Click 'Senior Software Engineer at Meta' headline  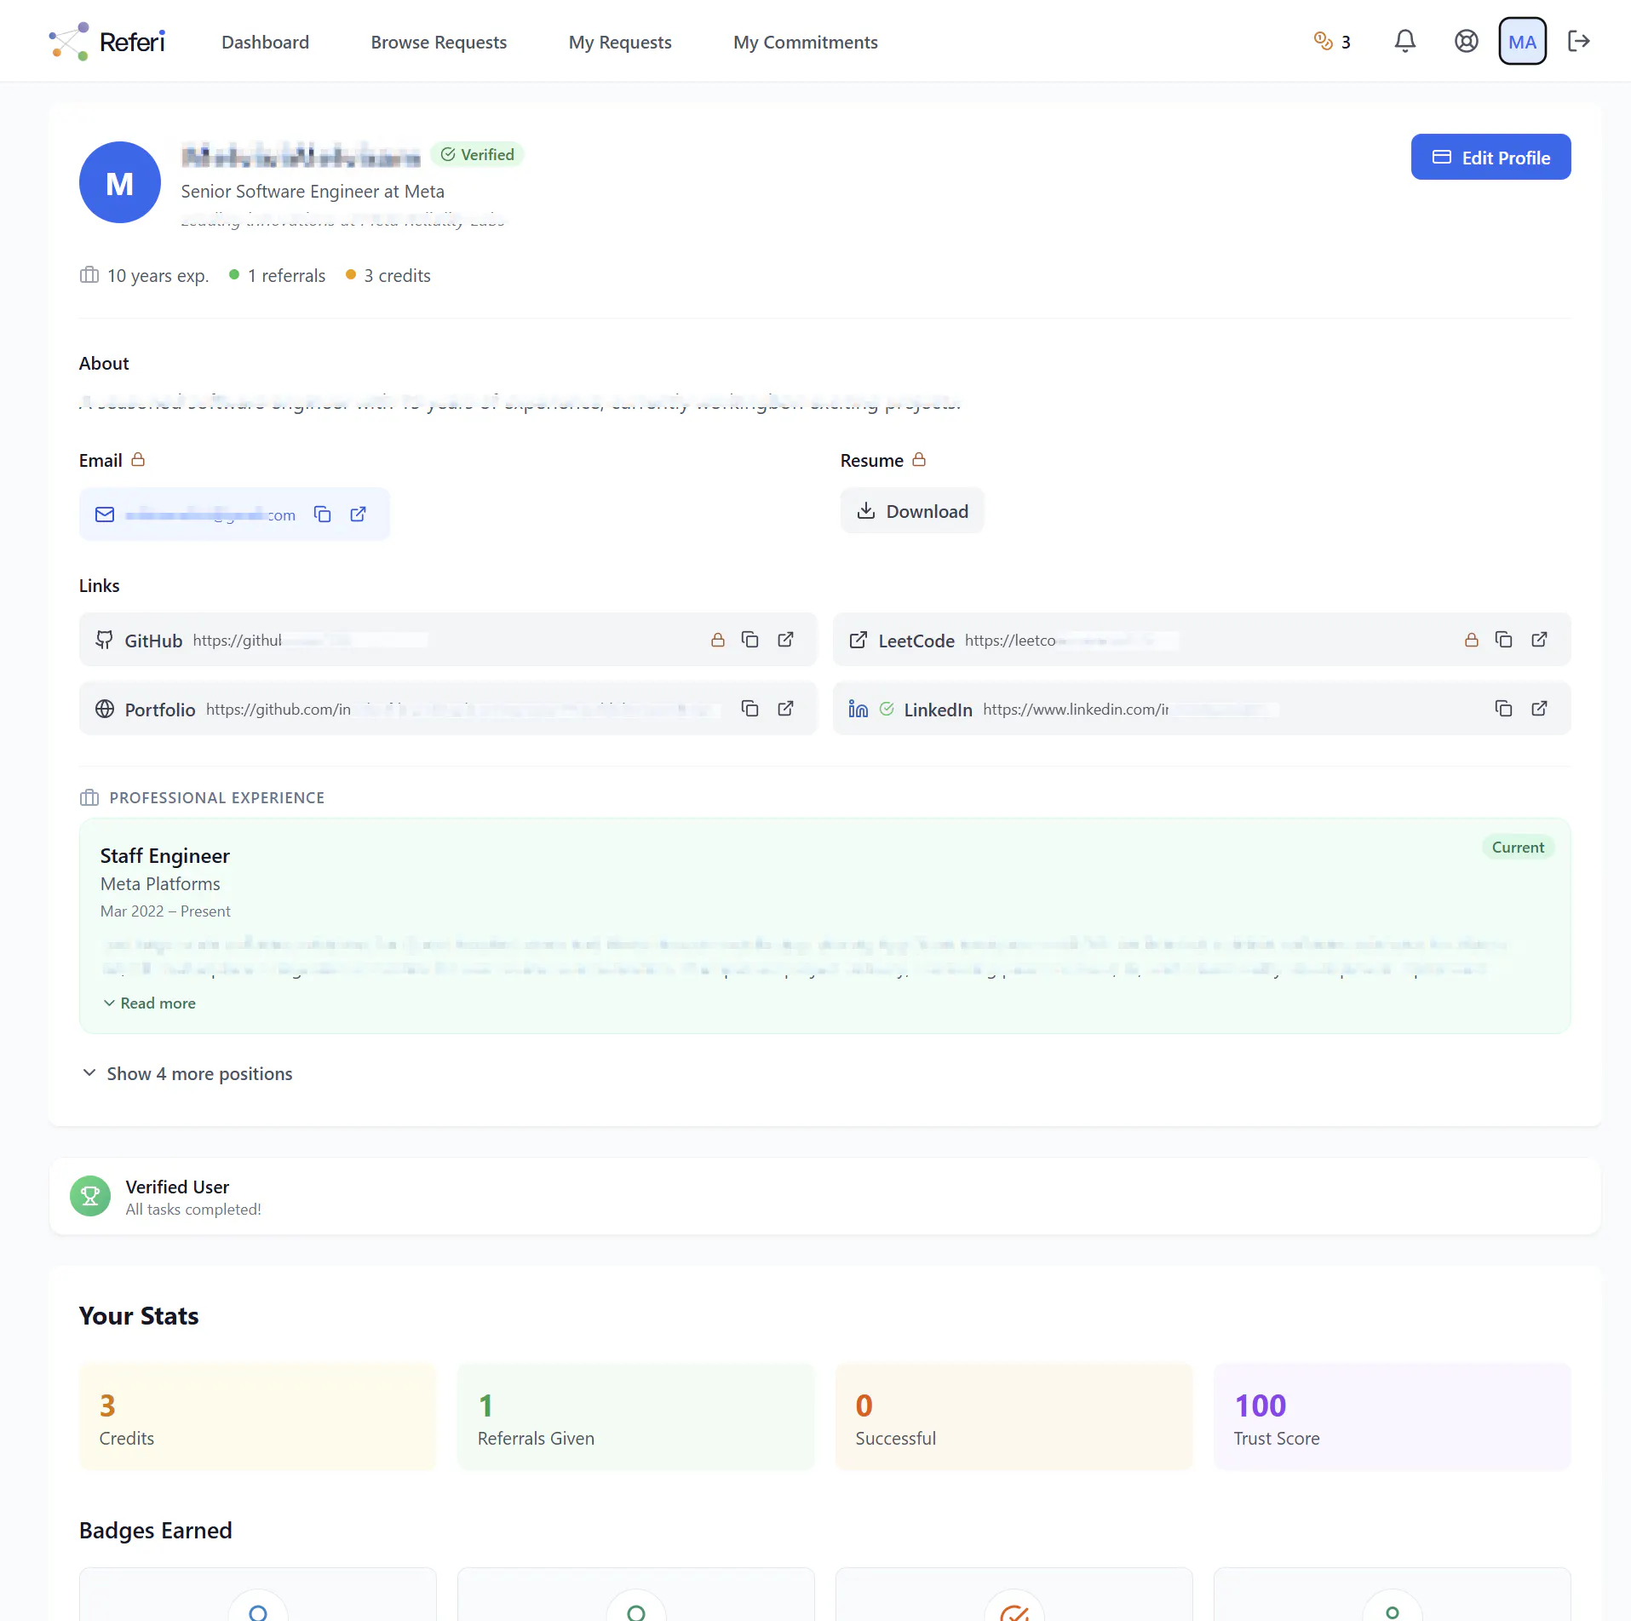pyautogui.click(x=313, y=192)
